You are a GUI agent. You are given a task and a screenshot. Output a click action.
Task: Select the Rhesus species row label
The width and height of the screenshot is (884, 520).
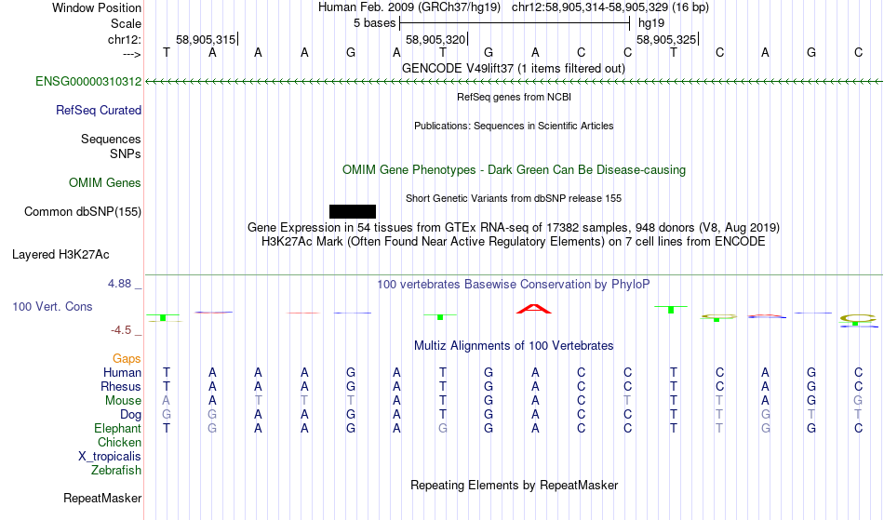pyautogui.click(x=121, y=386)
